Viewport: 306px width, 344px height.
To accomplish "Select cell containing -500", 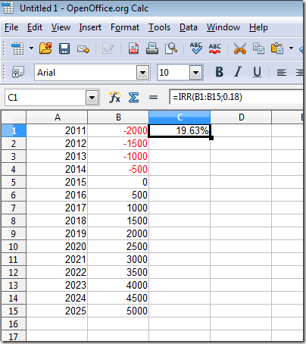I will click(x=118, y=169).
